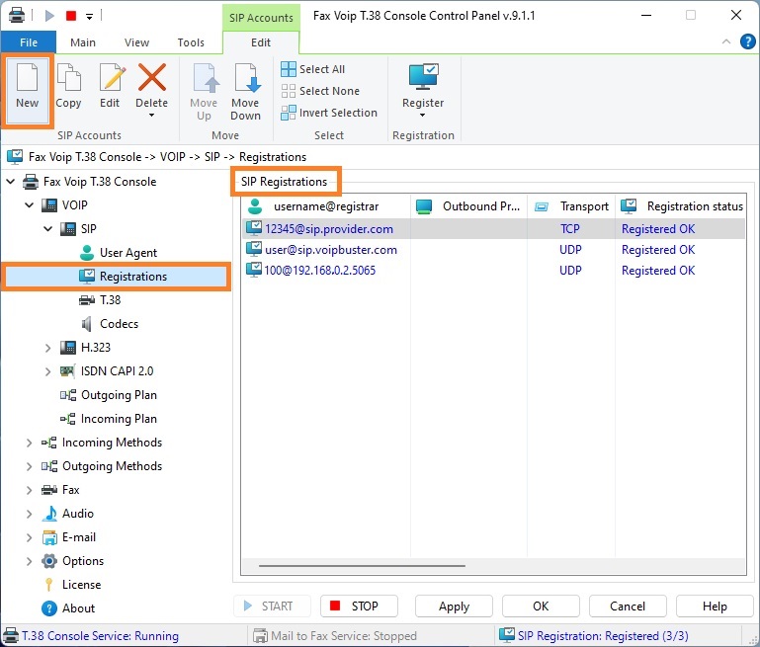Expand the E-mail tree node
This screenshot has height=647, width=760.
29,537
